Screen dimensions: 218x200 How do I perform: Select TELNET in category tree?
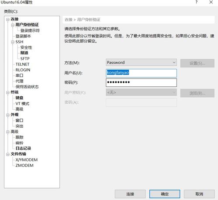[22, 64]
